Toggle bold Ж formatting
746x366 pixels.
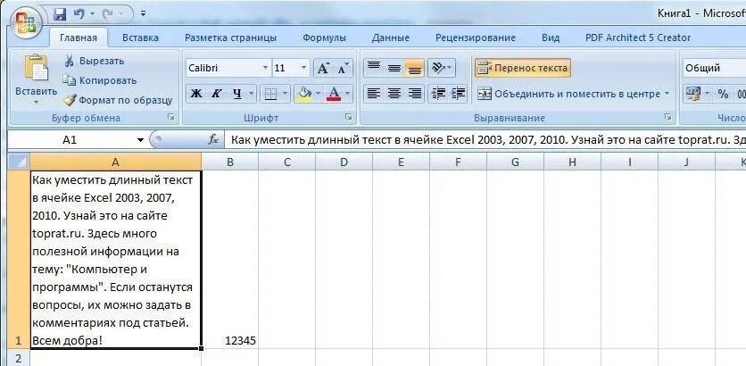[x=196, y=94]
